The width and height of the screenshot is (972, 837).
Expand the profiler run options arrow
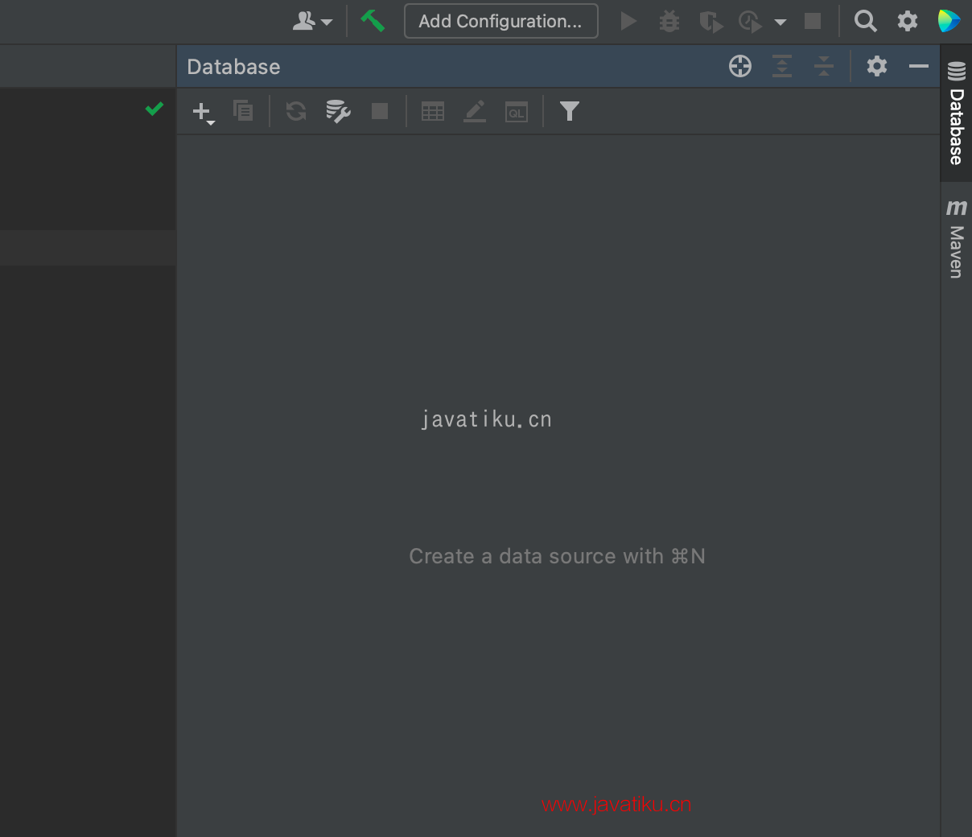pyautogui.click(x=780, y=22)
